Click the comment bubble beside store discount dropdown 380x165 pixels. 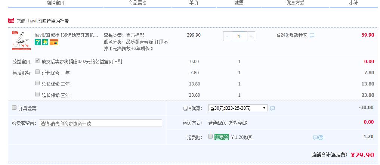[272, 109]
